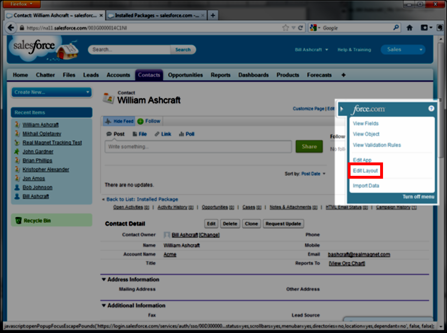
Task: Select View Validation Rules menu entry
Action: tap(377, 145)
